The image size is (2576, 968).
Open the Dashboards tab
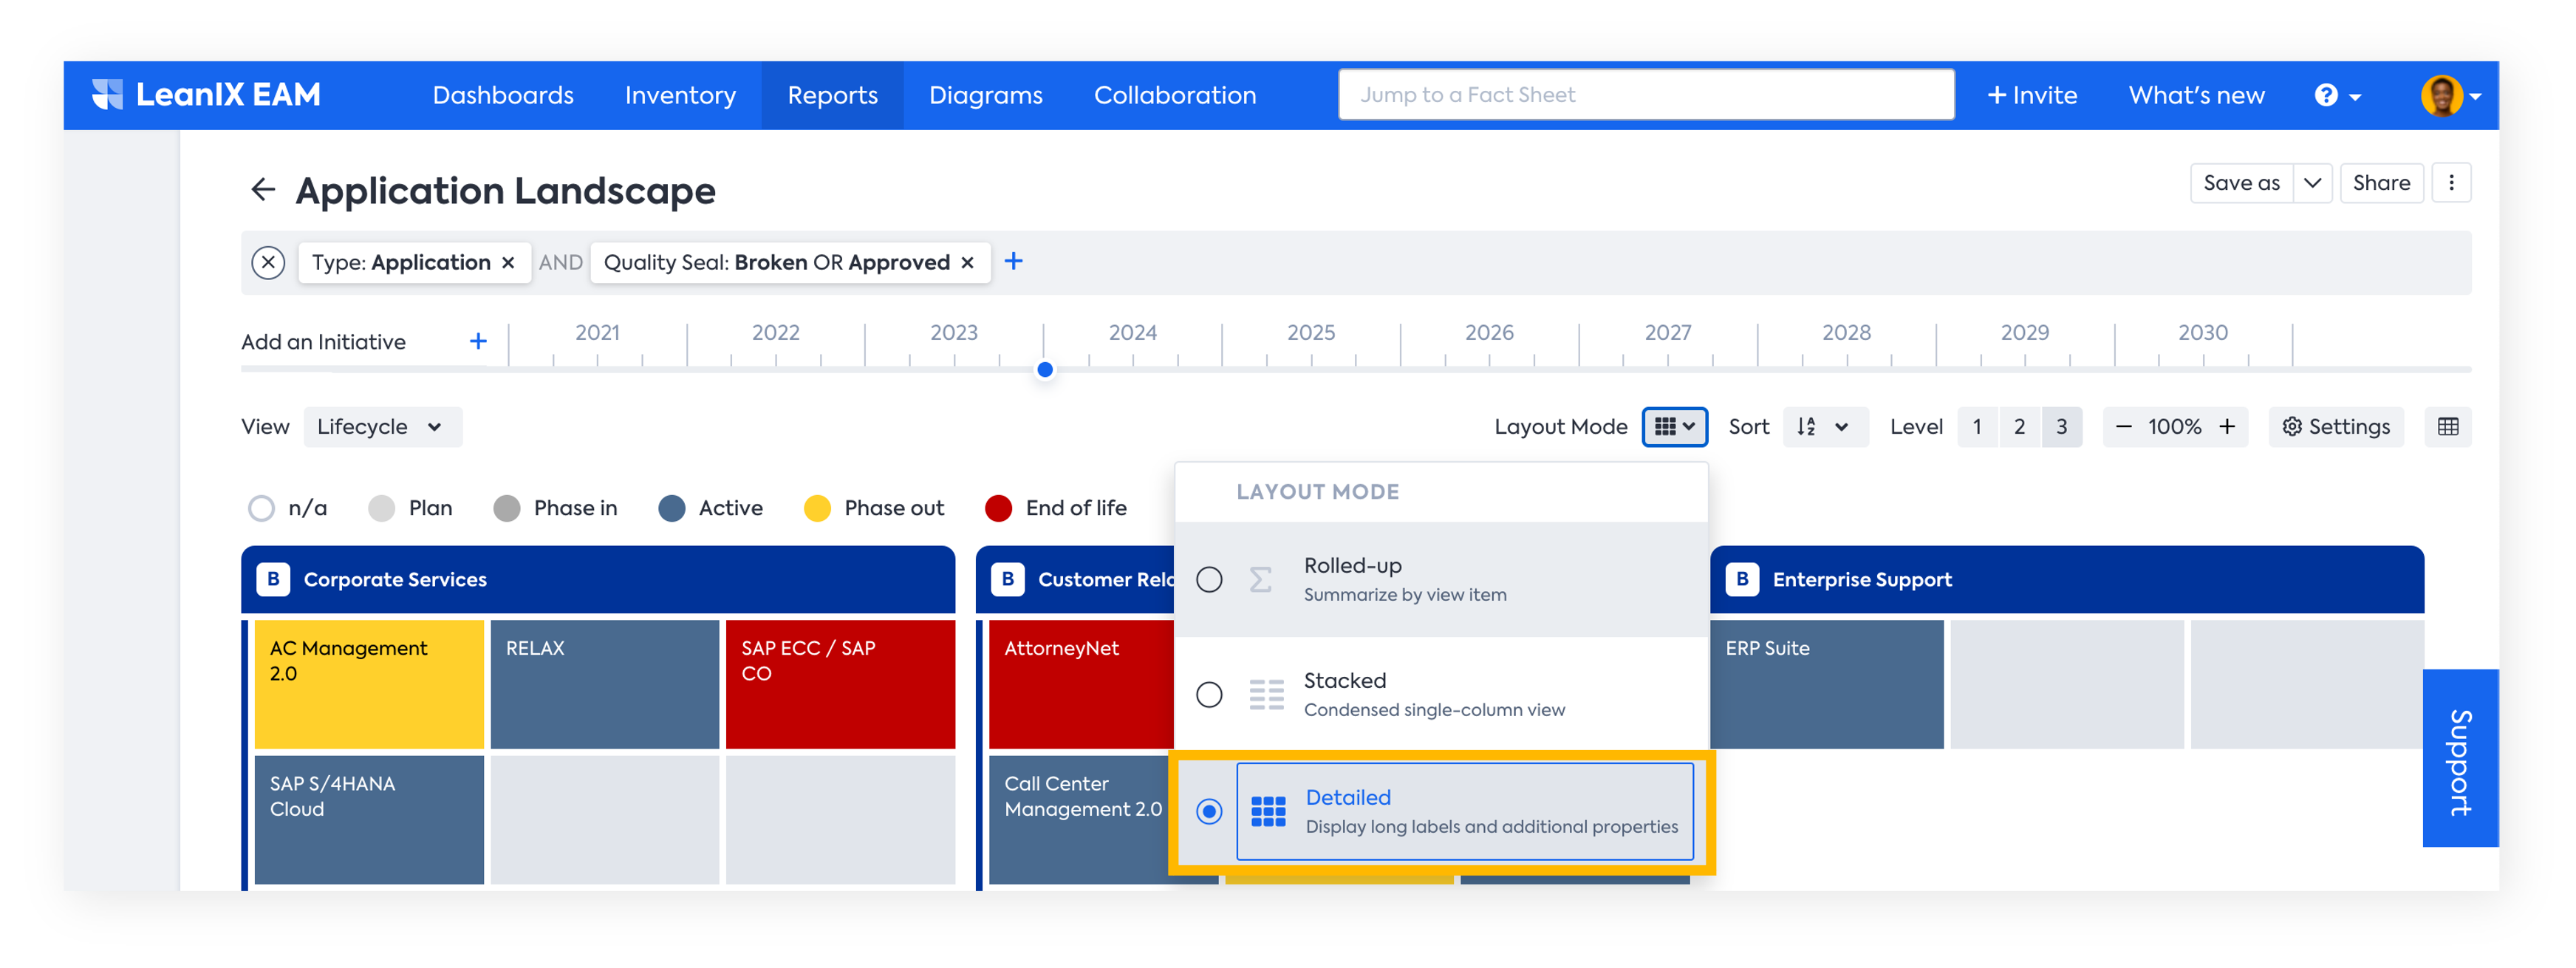[x=503, y=95]
